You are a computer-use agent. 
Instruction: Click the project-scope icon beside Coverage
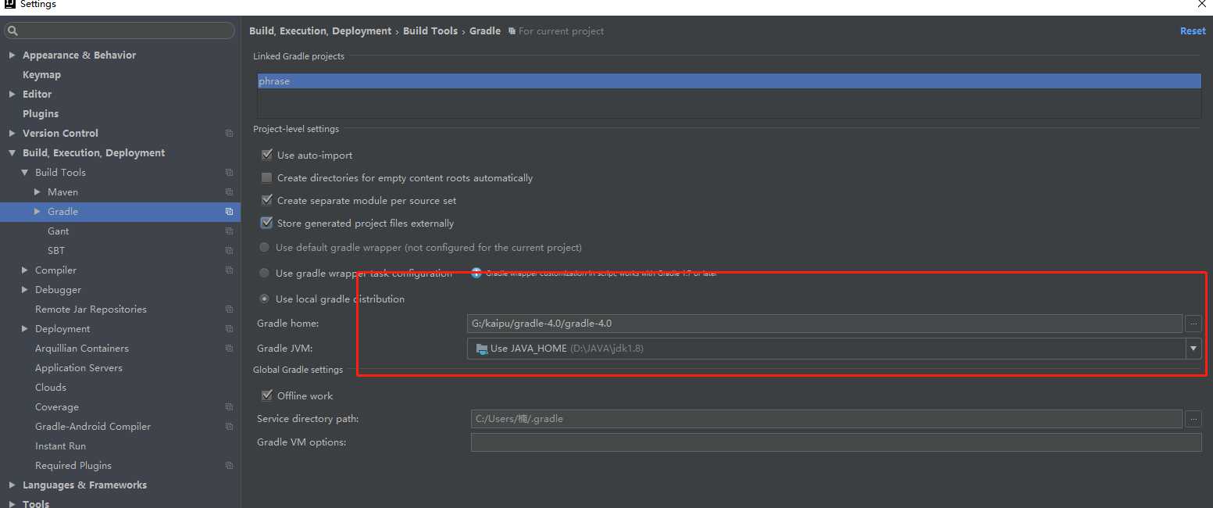click(x=229, y=407)
